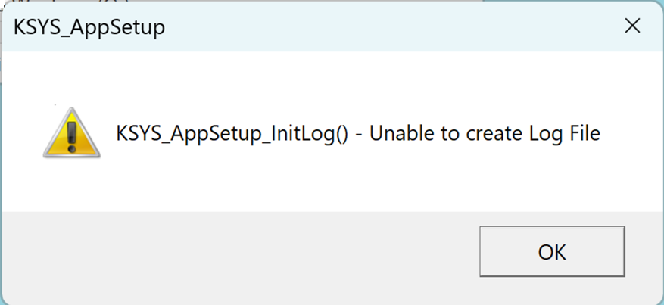Click the parentheses after InitLog in the message
The width and height of the screenshot is (664, 305).
[x=340, y=135]
